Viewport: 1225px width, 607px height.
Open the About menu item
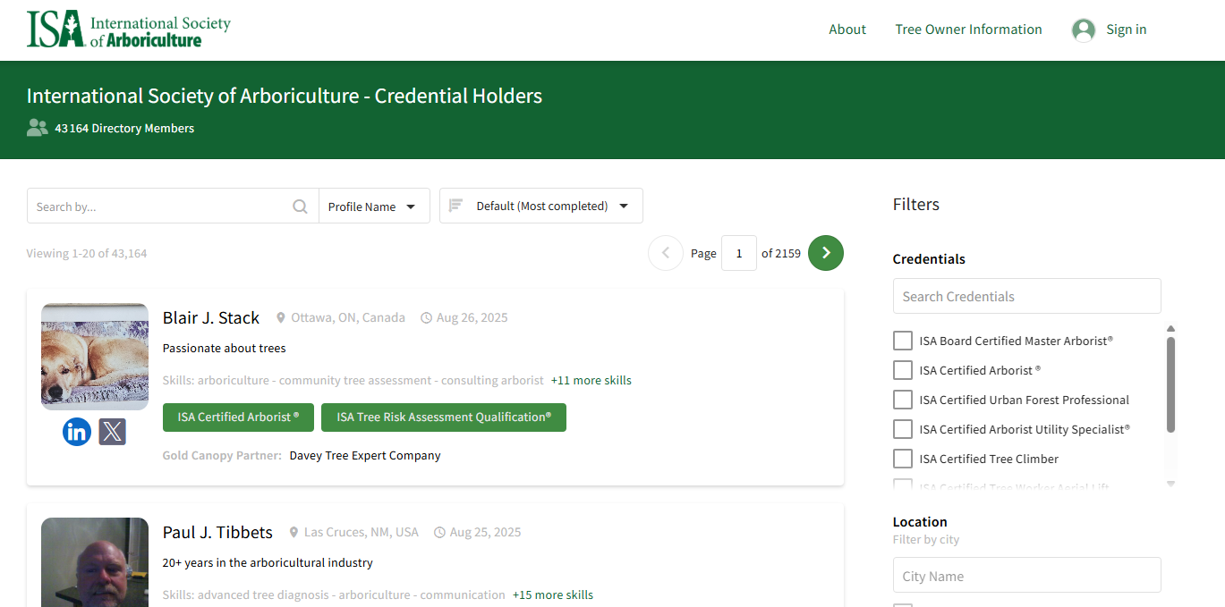click(x=847, y=30)
